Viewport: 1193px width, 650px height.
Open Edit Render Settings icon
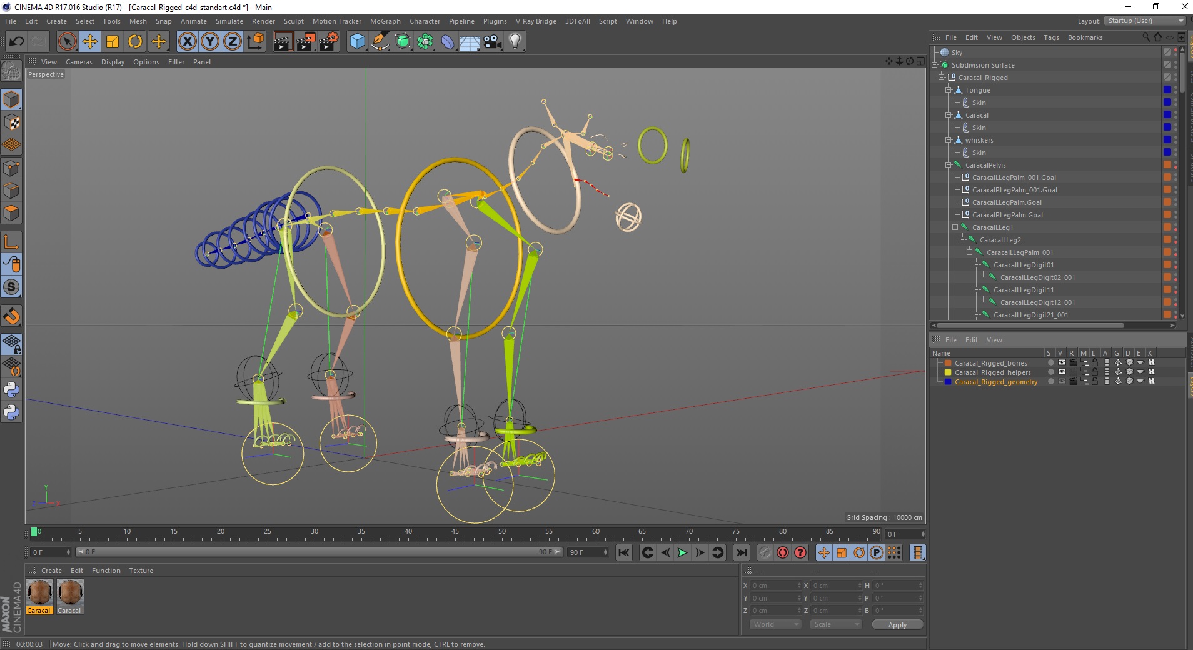[328, 42]
